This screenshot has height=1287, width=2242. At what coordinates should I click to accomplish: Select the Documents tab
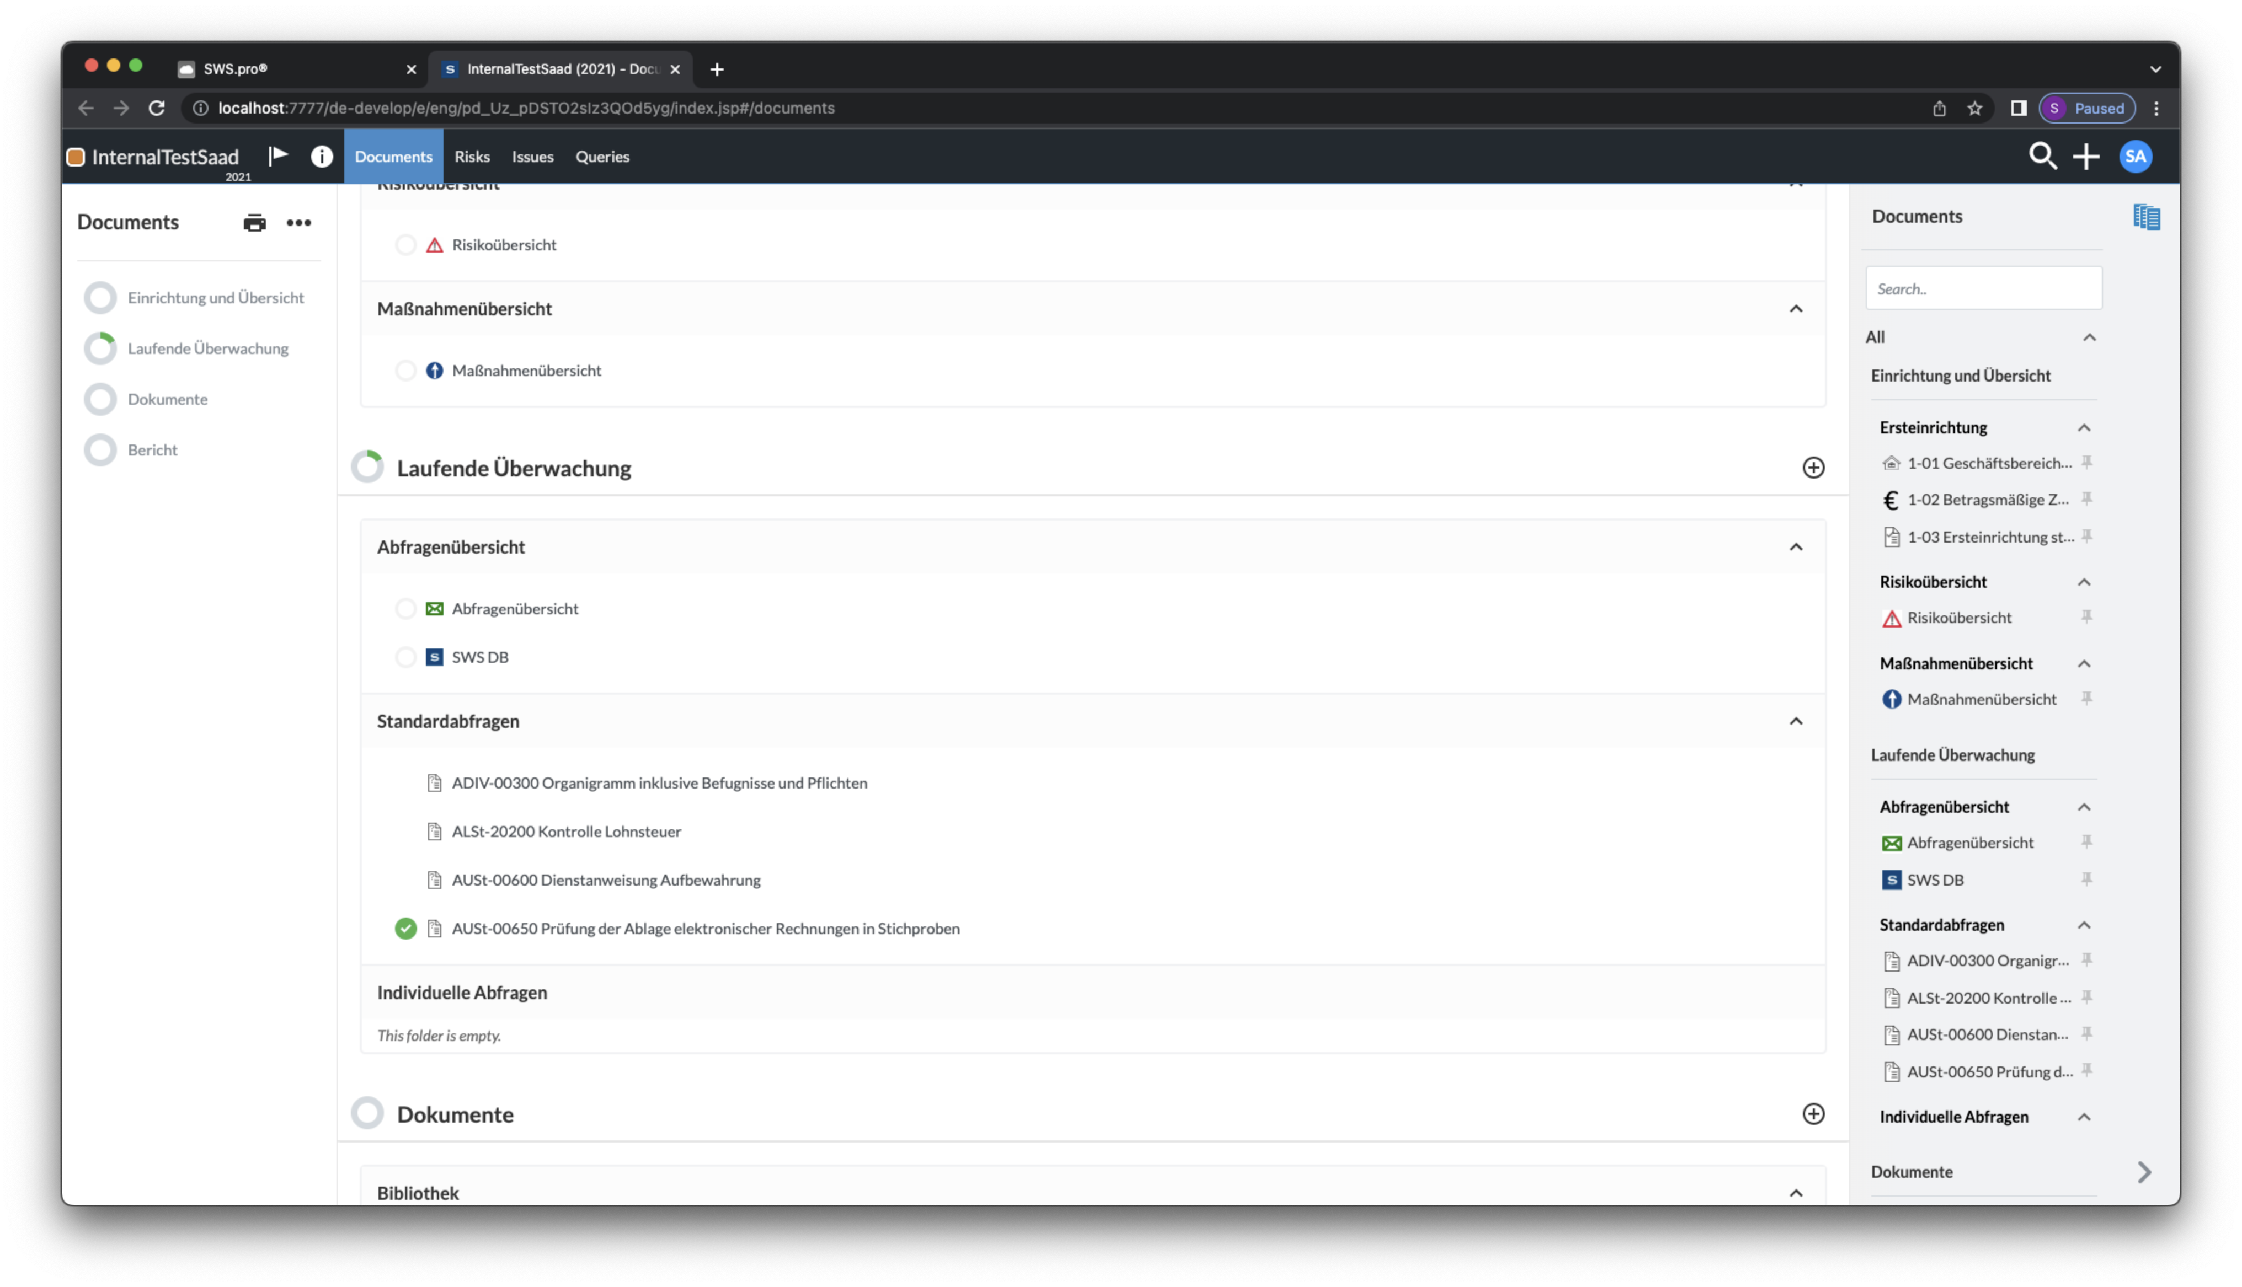(393, 157)
